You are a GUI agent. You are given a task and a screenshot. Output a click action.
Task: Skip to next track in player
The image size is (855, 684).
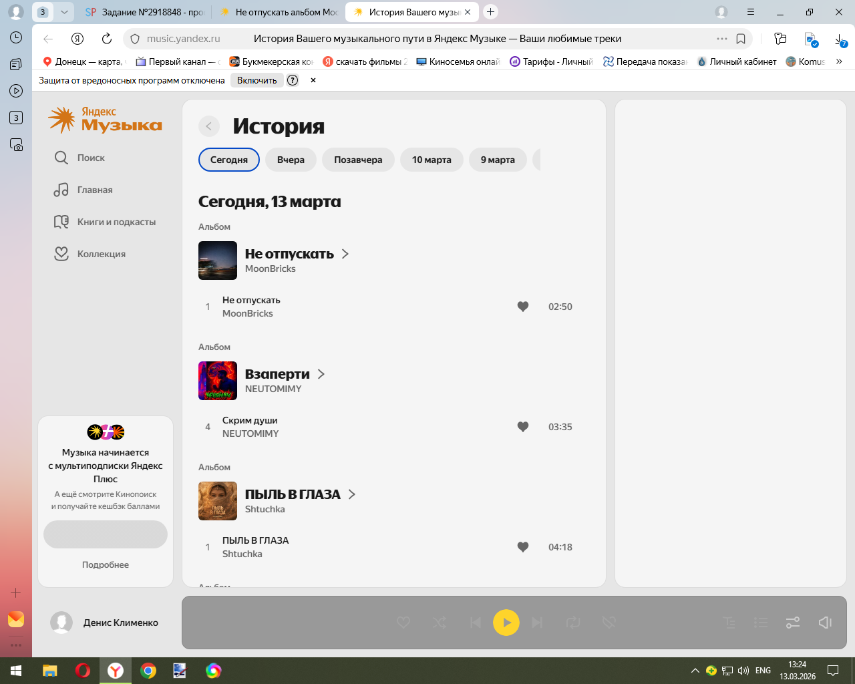click(x=537, y=623)
